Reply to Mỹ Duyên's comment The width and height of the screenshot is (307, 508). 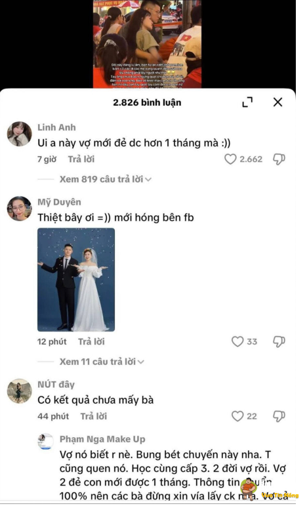point(91,341)
